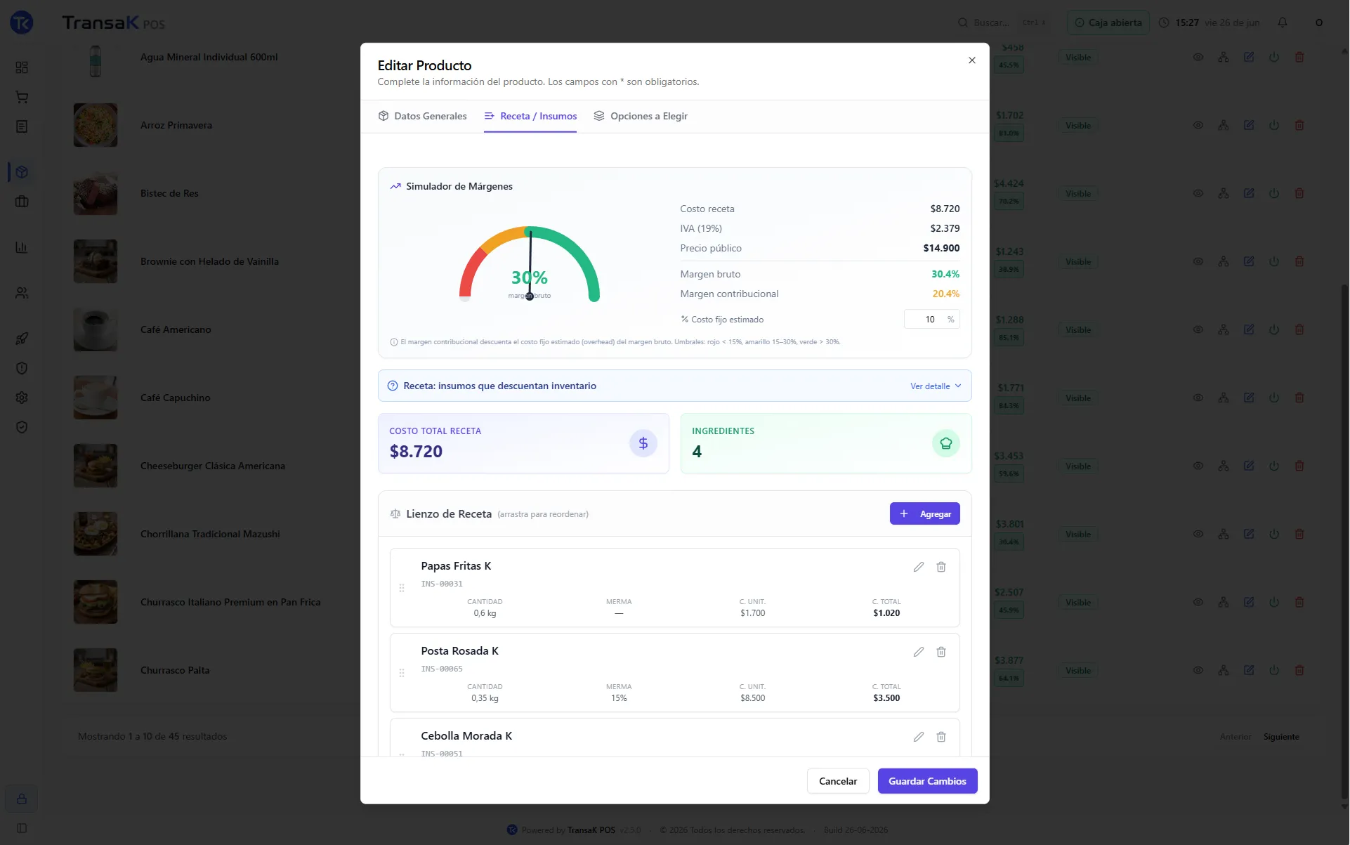Open the user avatar menu
1350x845 pixels.
1318,22
